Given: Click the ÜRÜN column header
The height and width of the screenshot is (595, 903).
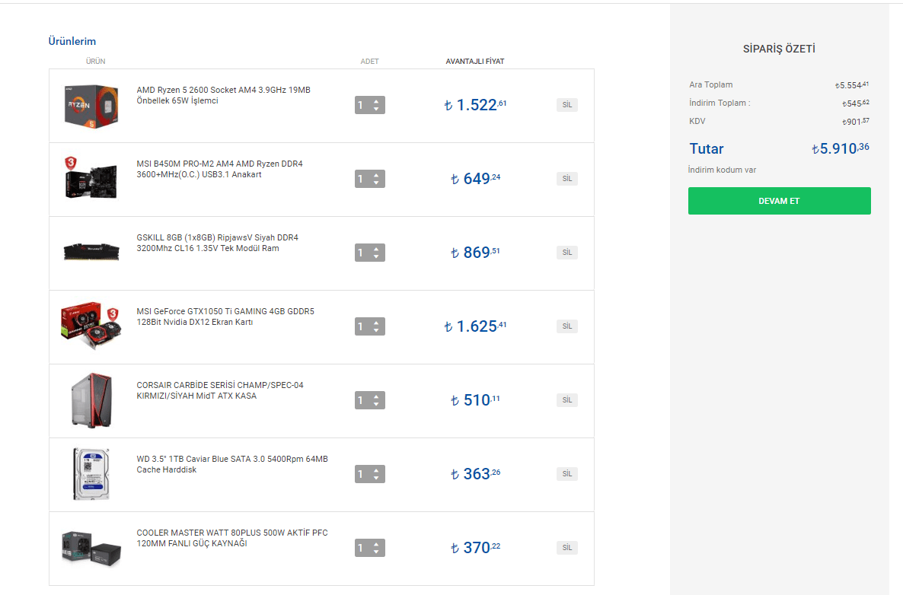Looking at the screenshot, I should 96,61.
